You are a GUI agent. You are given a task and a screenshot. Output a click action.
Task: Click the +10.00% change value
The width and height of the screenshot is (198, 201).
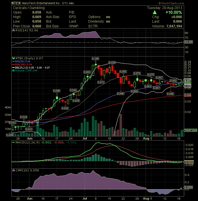(x=174, y=12)
